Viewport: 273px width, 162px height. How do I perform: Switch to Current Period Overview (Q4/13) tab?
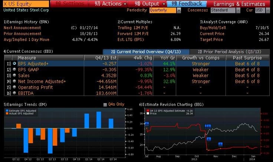coord(146,52)
